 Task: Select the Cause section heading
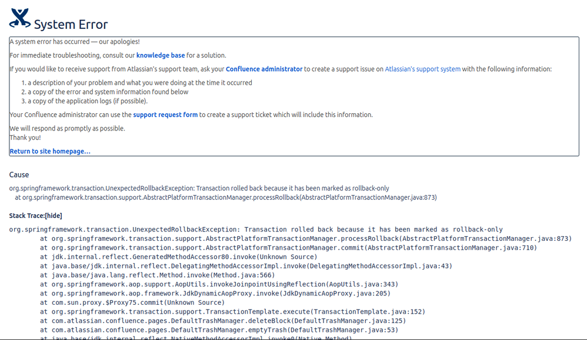[x=19, y=174]
